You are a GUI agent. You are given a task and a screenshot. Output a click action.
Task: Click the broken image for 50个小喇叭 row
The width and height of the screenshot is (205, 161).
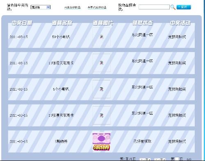coord(101,37)
